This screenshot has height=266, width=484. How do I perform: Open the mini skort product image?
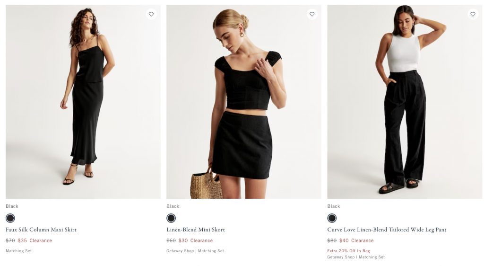pos(244,102)
